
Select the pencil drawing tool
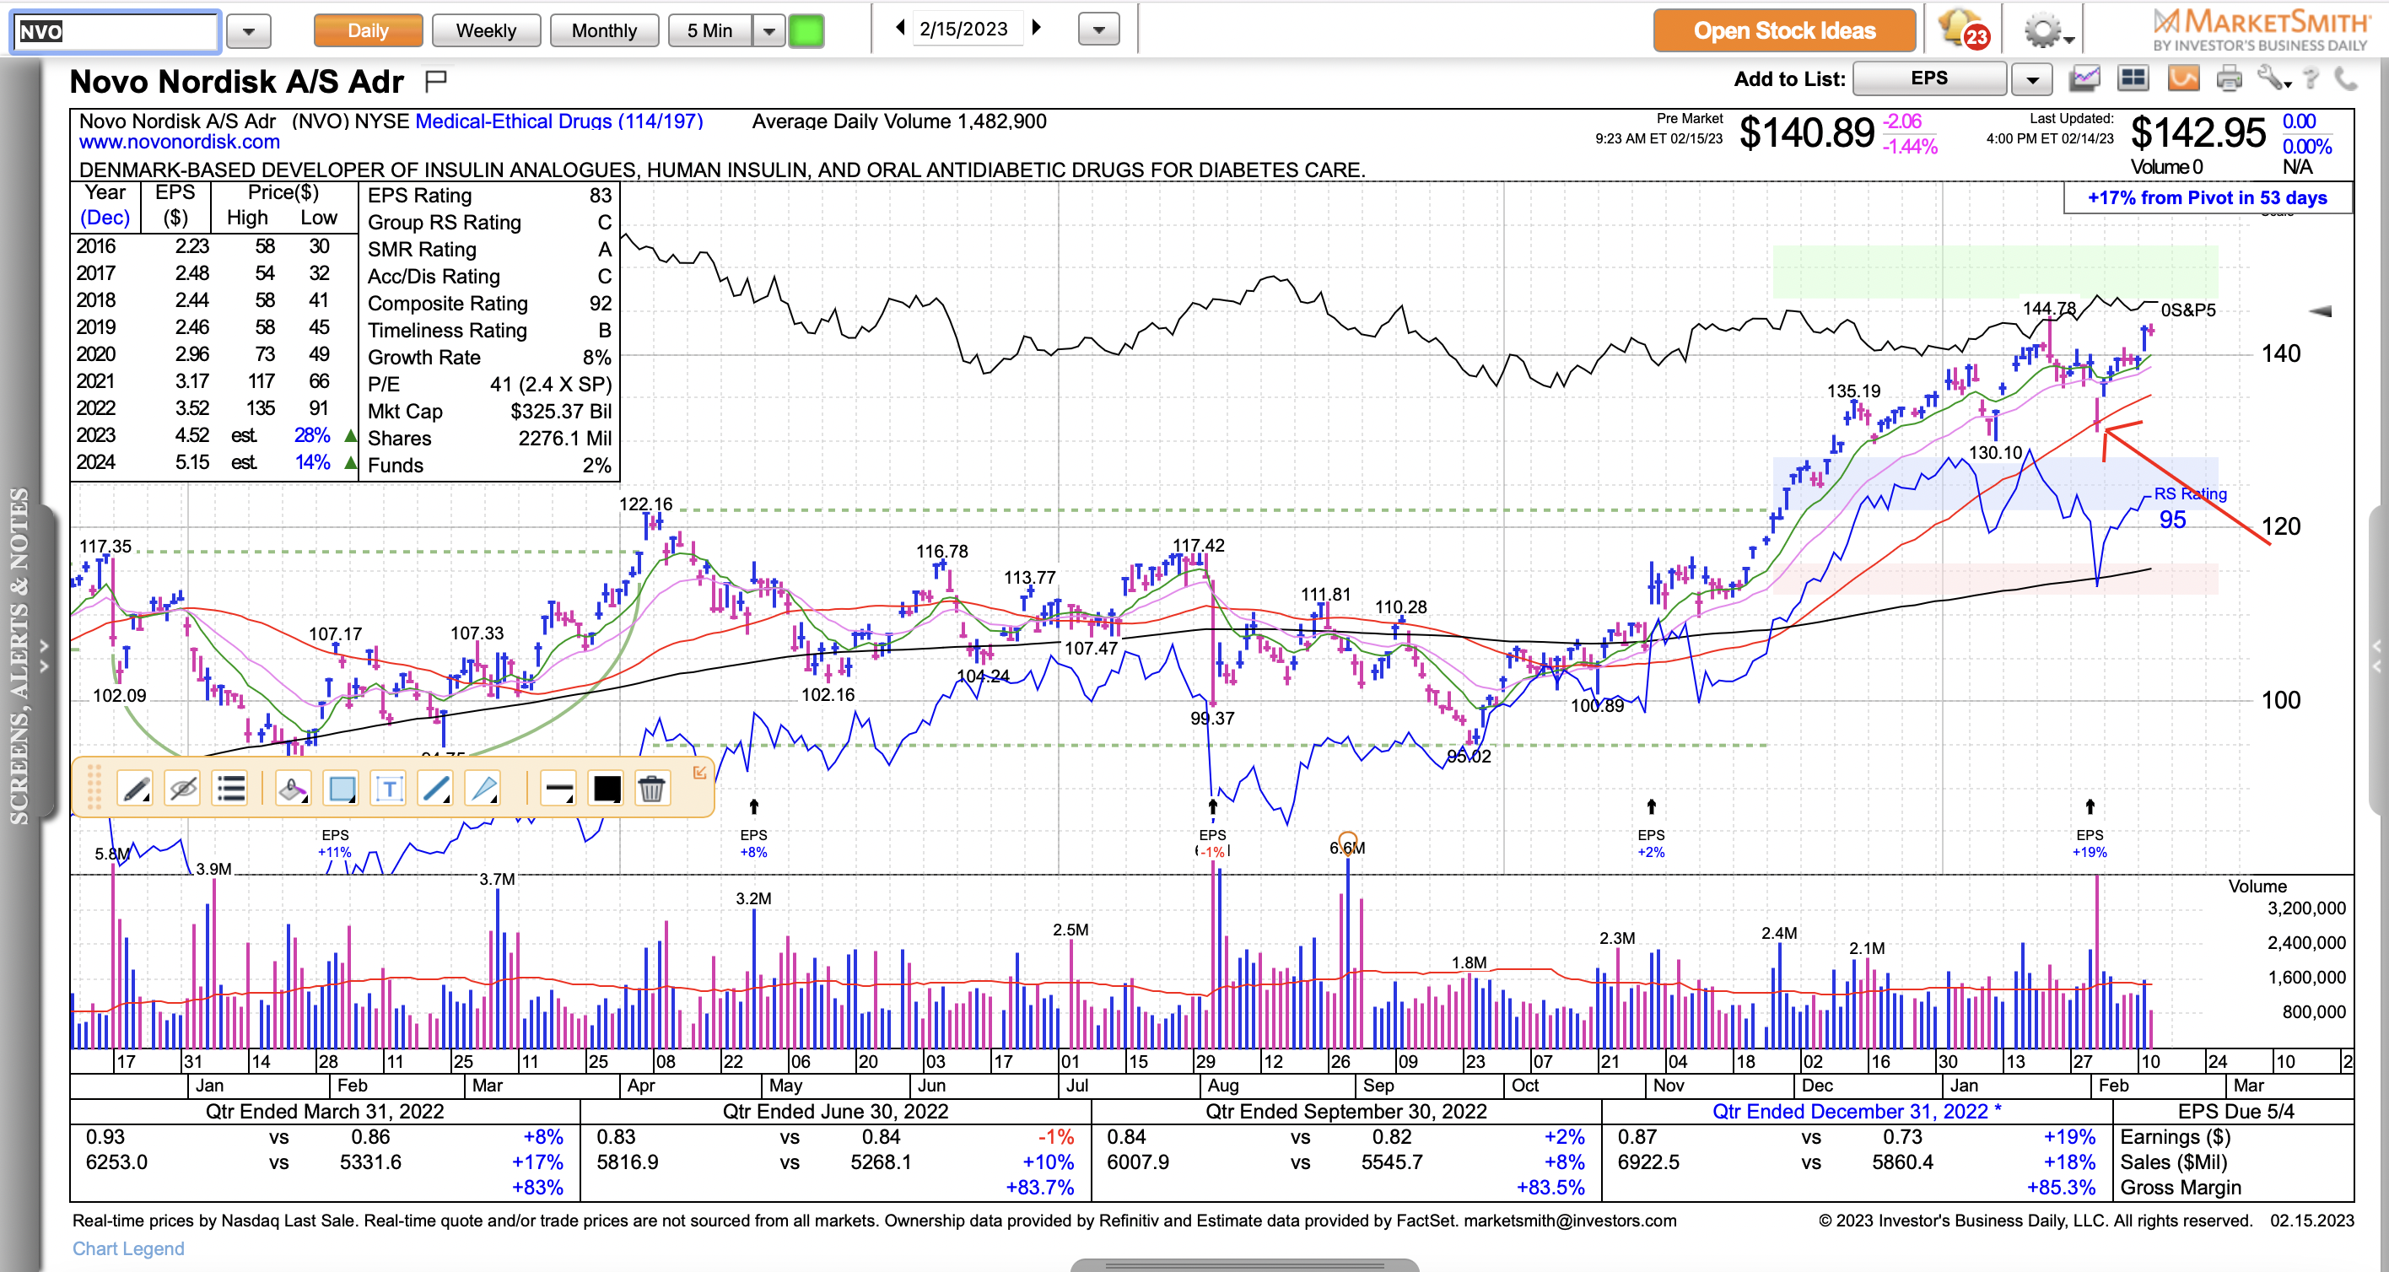coord(136,789)
